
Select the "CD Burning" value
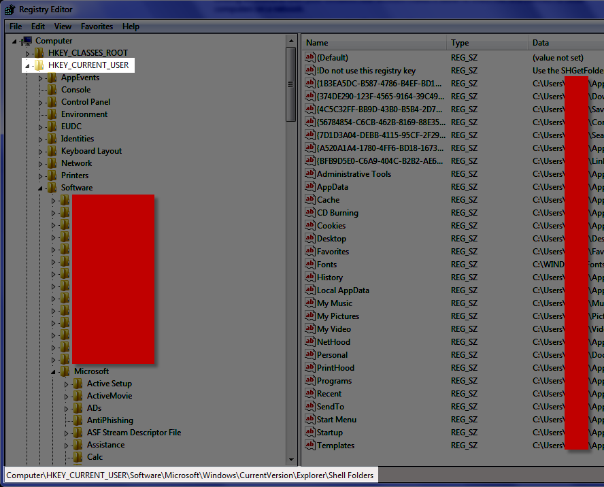click(337, 213)
